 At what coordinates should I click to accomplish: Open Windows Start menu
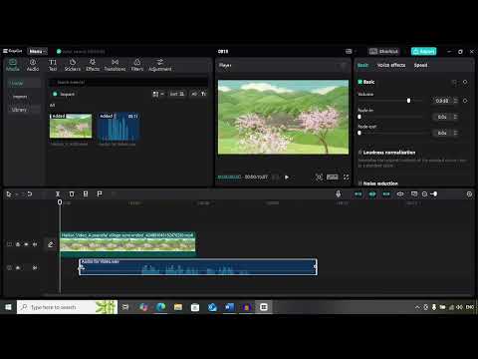coord(8,307)
